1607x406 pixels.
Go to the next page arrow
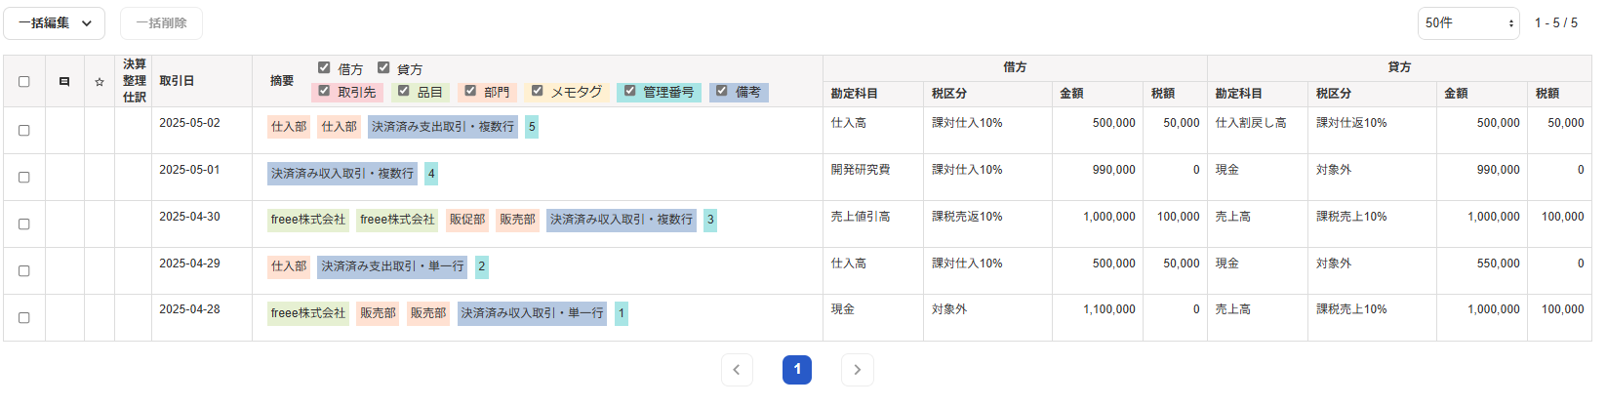[x=858, y=370]
